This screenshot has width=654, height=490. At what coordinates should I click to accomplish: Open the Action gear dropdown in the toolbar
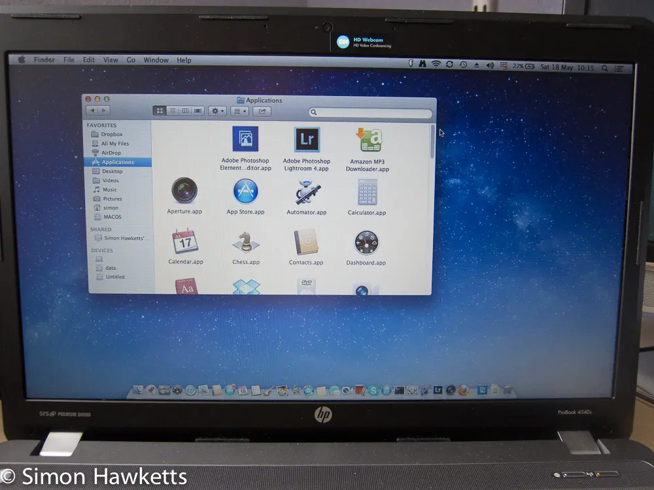click(x=217, y=111)
